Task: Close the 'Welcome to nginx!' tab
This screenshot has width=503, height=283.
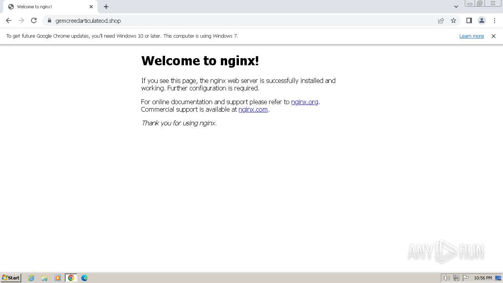Action: 91,7
